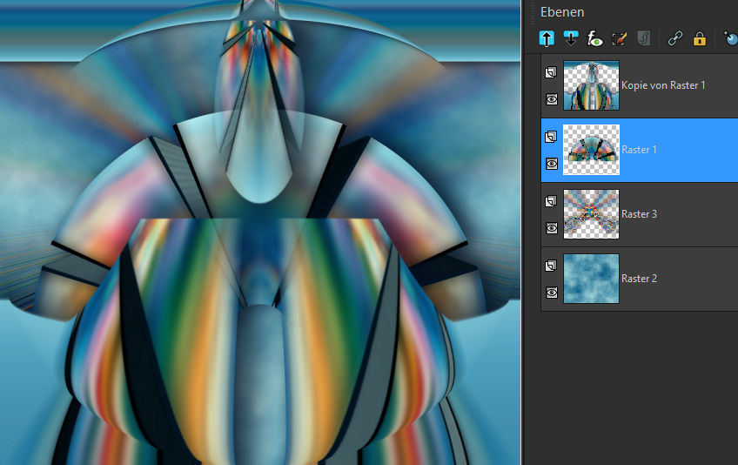
Task: Click the layer type icon of Raster 3
Action: (x=552, y=201)
